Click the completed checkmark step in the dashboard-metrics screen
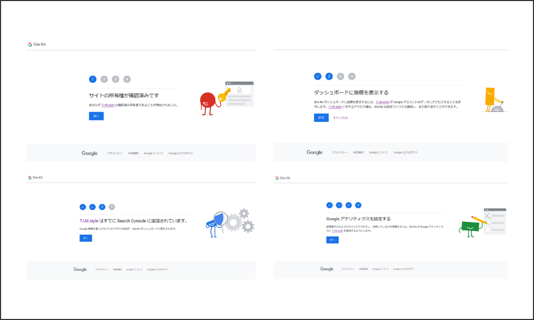This screenshot has height=320, width=534. coord(318,76)
